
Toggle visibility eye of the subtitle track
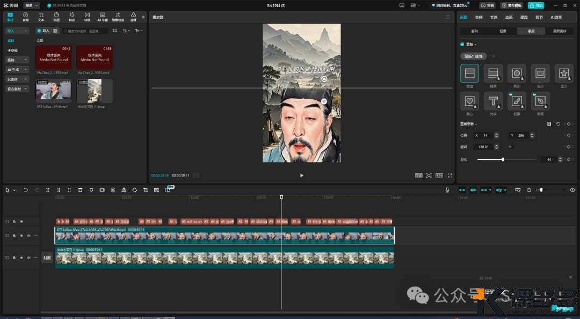tap(21, 221)
